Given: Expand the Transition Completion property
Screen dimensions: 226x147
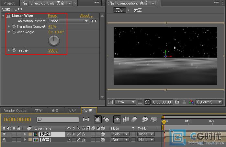Looking at the screenshot, I should tap(9, 26).
